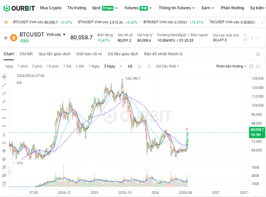This screenshot has height=197, width=266.
Task: Open Mua Crypto page
Action: 51,8
